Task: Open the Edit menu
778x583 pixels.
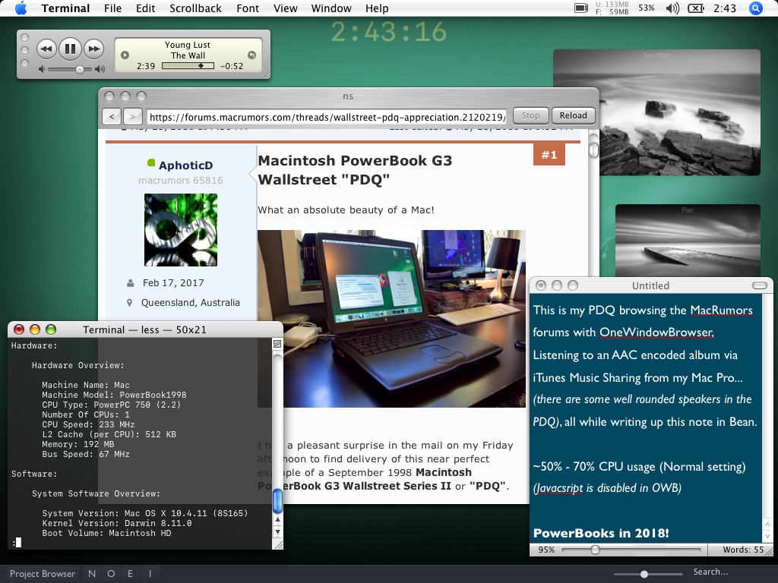Action: [x=145, y=8]
